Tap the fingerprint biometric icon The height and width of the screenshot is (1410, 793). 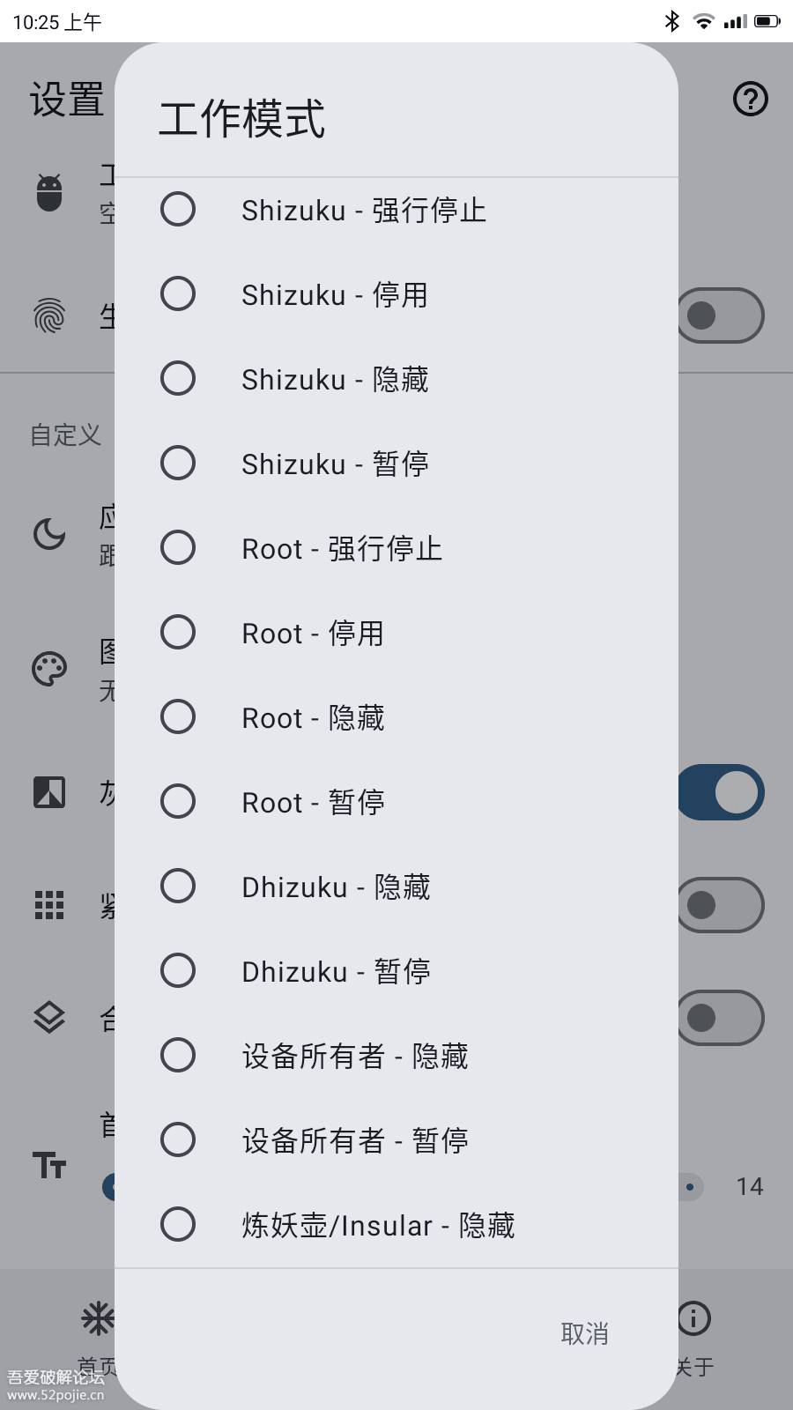49,315
